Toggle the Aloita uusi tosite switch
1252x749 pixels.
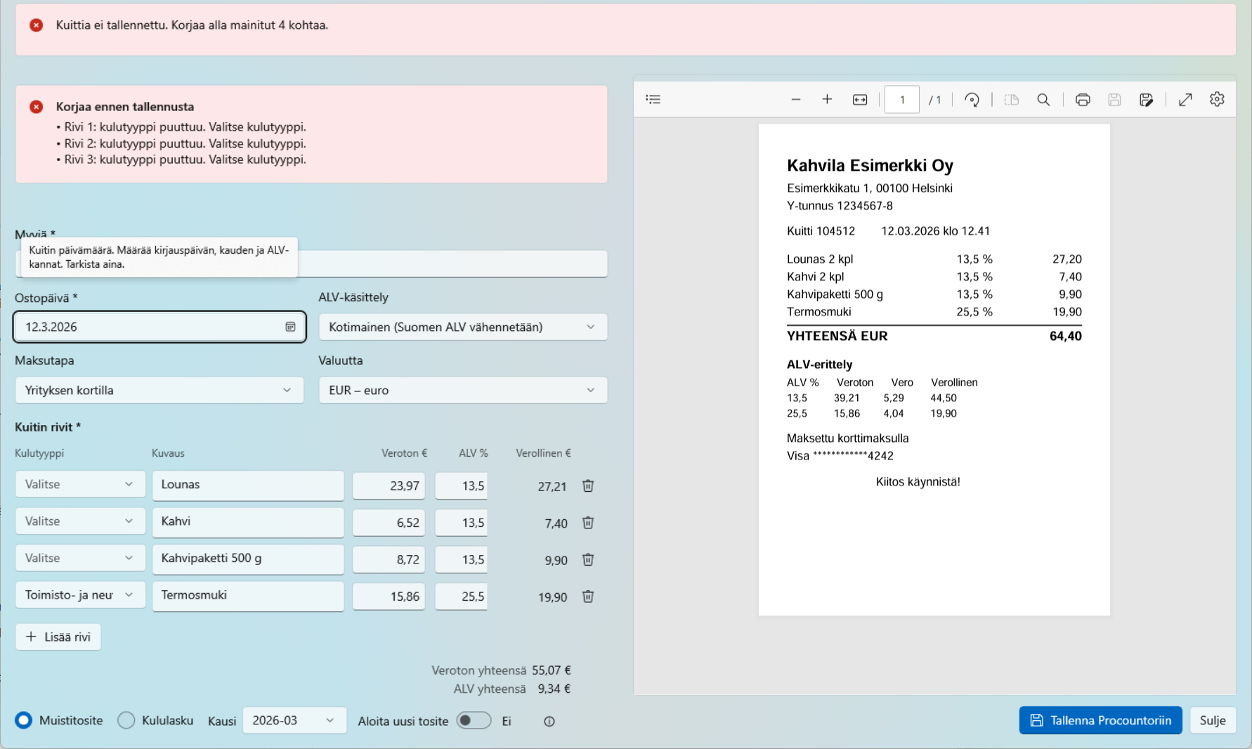pos(474,721)
